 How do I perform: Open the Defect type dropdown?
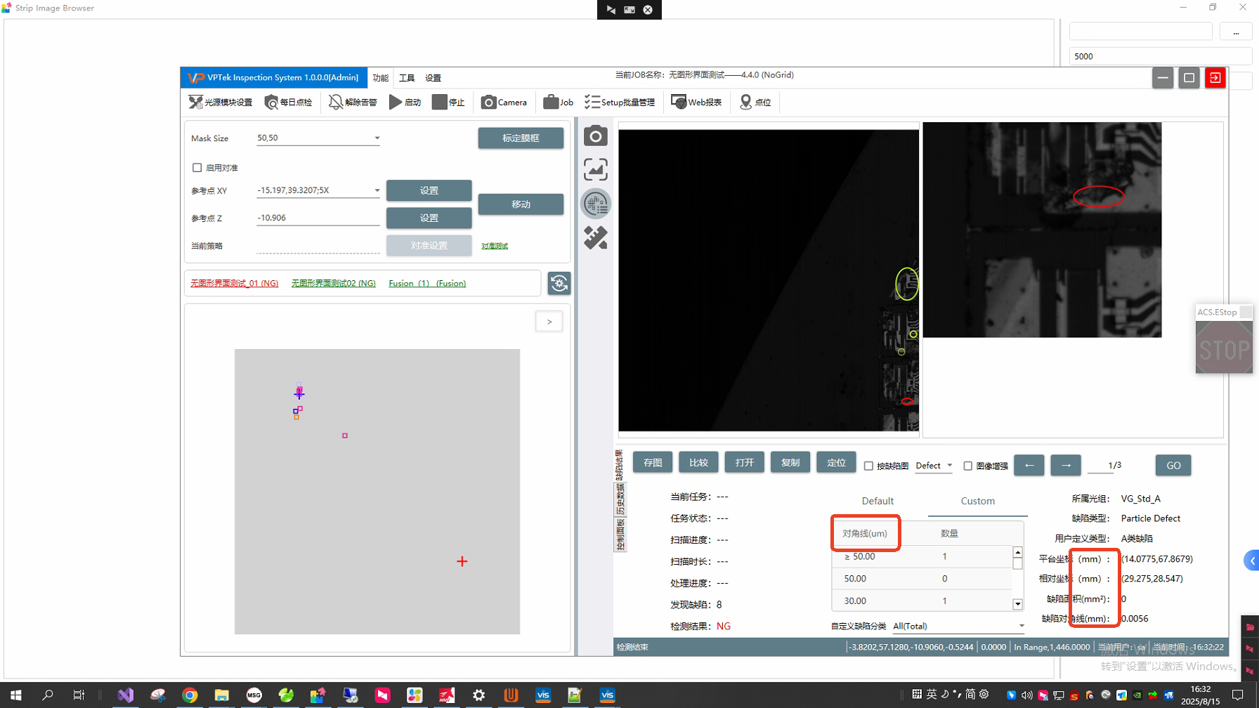tap(934, 466)
